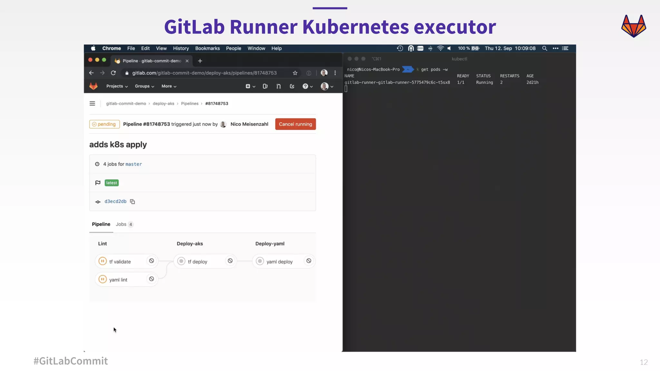Open a new browser tab with plus
Screen dimensions: 660x371
[x=200, y=61]
